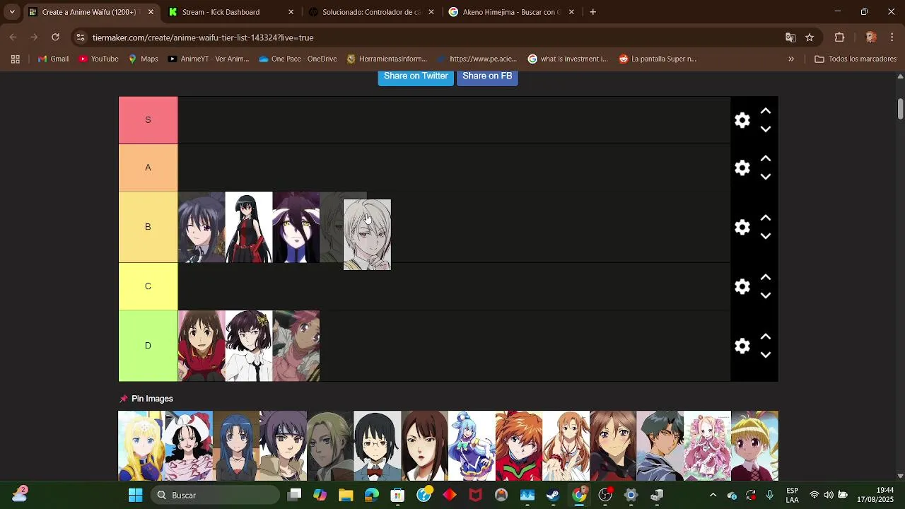Open browser extensions menu
Viewport: 905px width, 509px height.
[840, 37]
